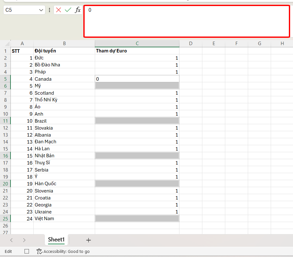Image resolution: width=293 pixels, height=257 pixels.
Task: Select row 16 header
Action: (x=5, y=156)
